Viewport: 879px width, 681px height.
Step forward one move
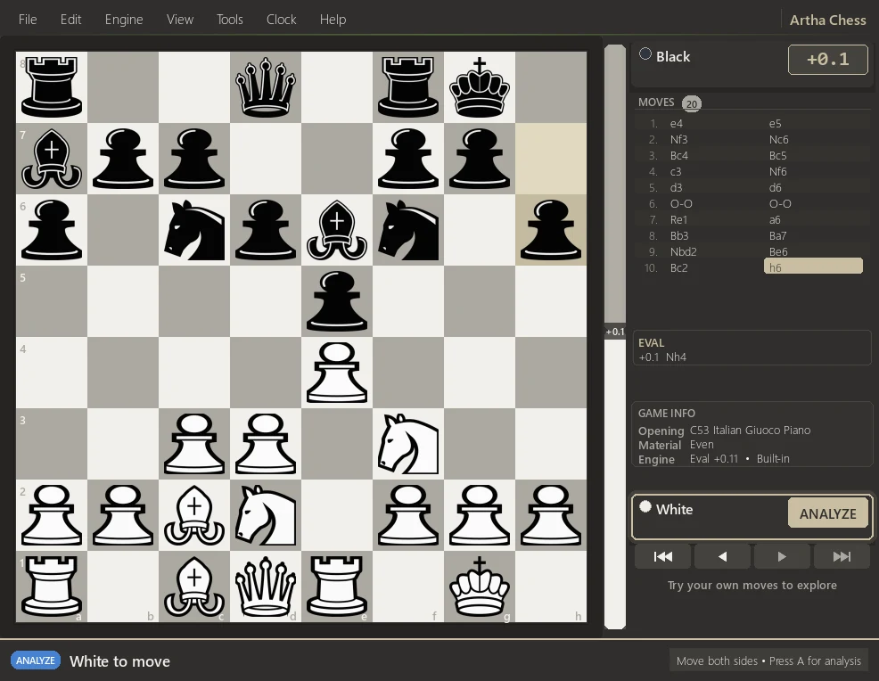(782, 556)
